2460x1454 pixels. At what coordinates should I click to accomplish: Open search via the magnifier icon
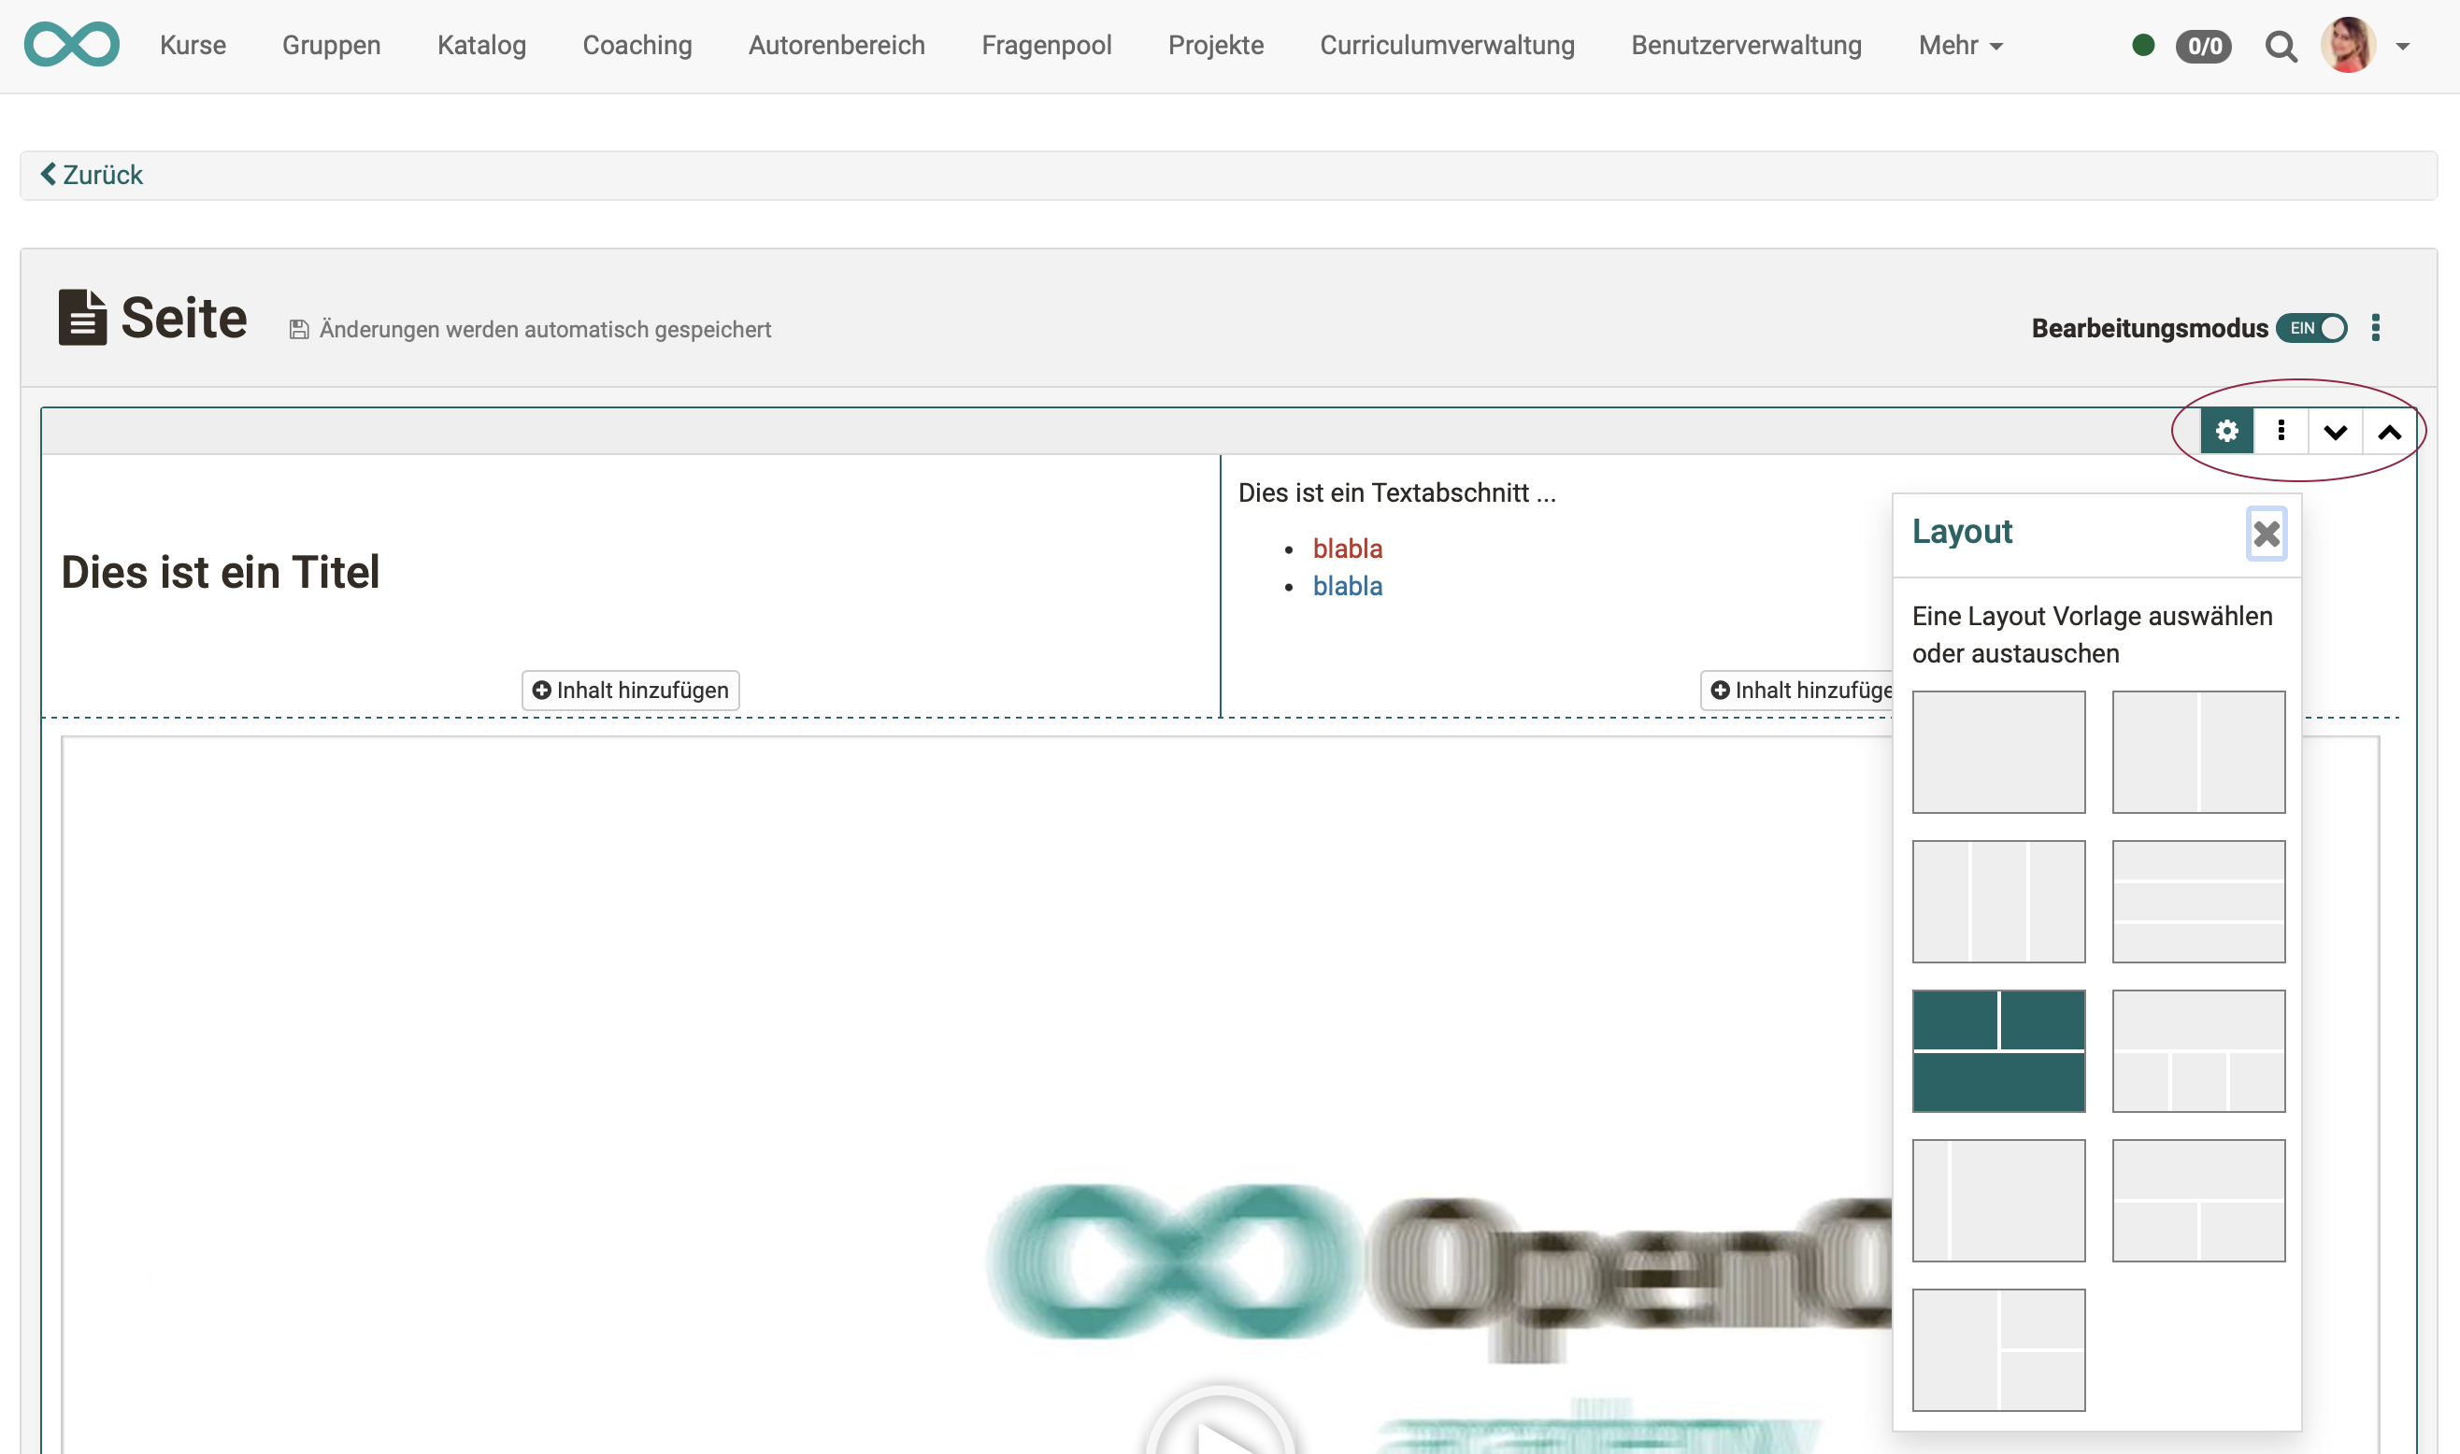pos(2281,45)
